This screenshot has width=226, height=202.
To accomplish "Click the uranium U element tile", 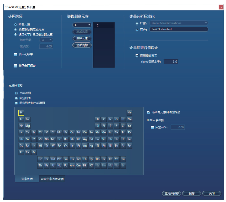I will coord(53,165).
